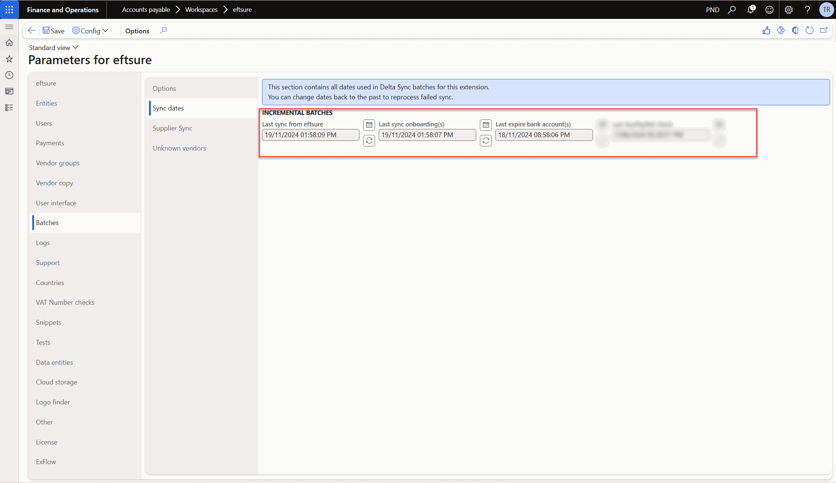Open the Payments tab
Viewport: 836px width, 483px height.
(85, 143)
